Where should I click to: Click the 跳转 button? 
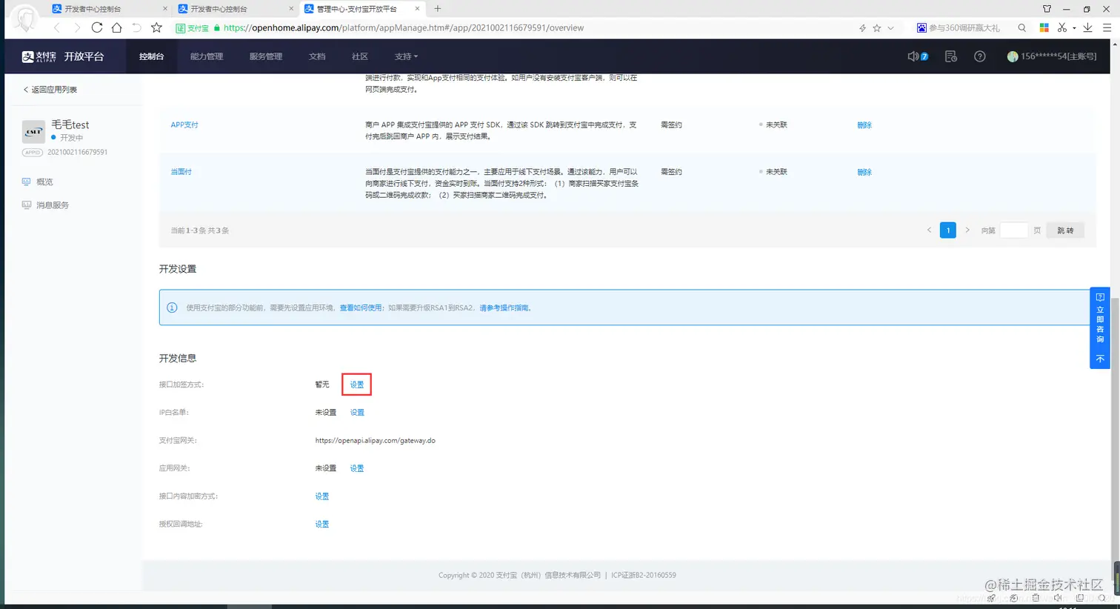pos(1065,230)
